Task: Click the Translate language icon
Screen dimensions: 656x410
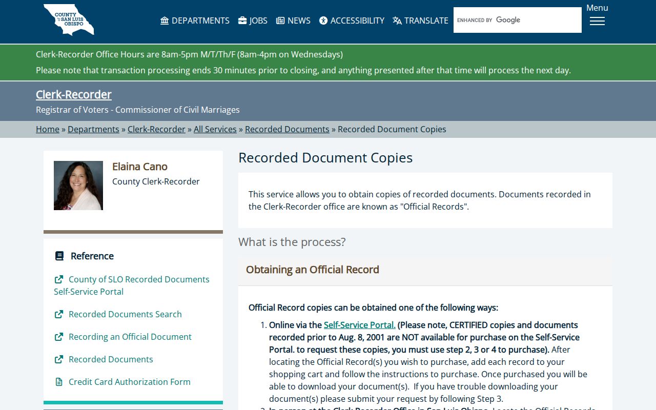Action: pyautogui.click(x=397, y=20)
